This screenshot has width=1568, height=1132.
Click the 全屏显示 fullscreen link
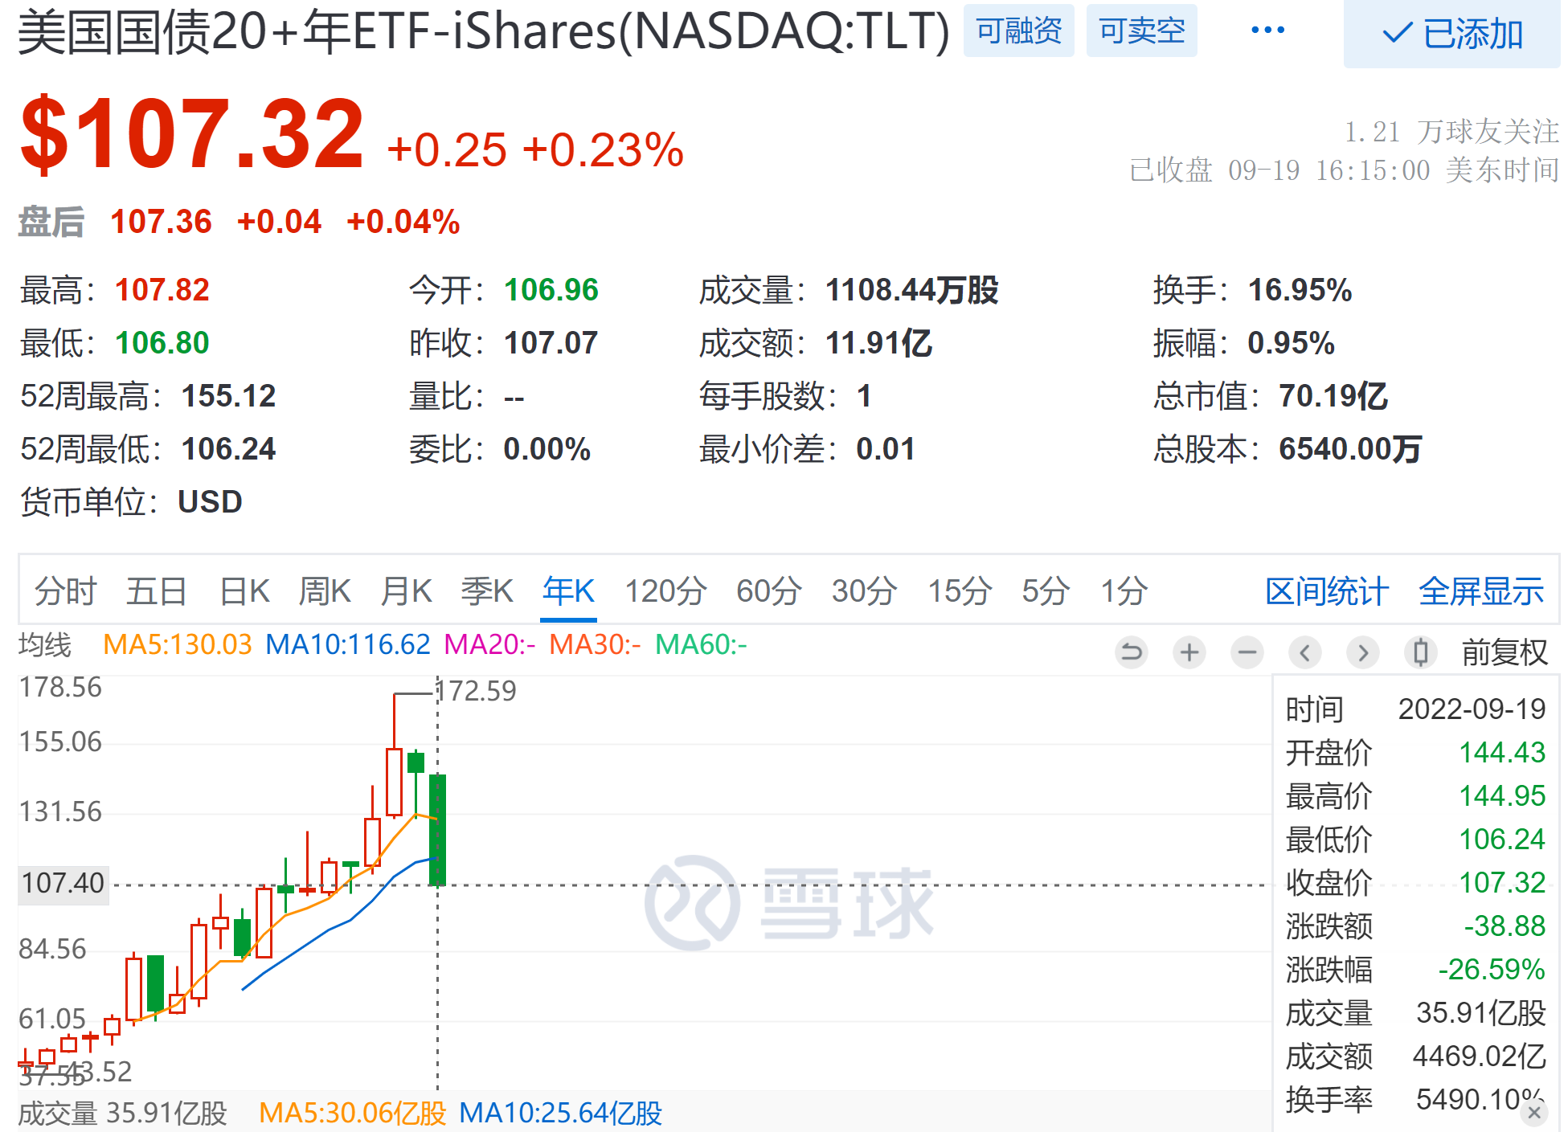(1480, 591)
